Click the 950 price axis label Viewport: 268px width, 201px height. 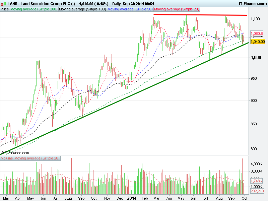(x=254, y=78)
